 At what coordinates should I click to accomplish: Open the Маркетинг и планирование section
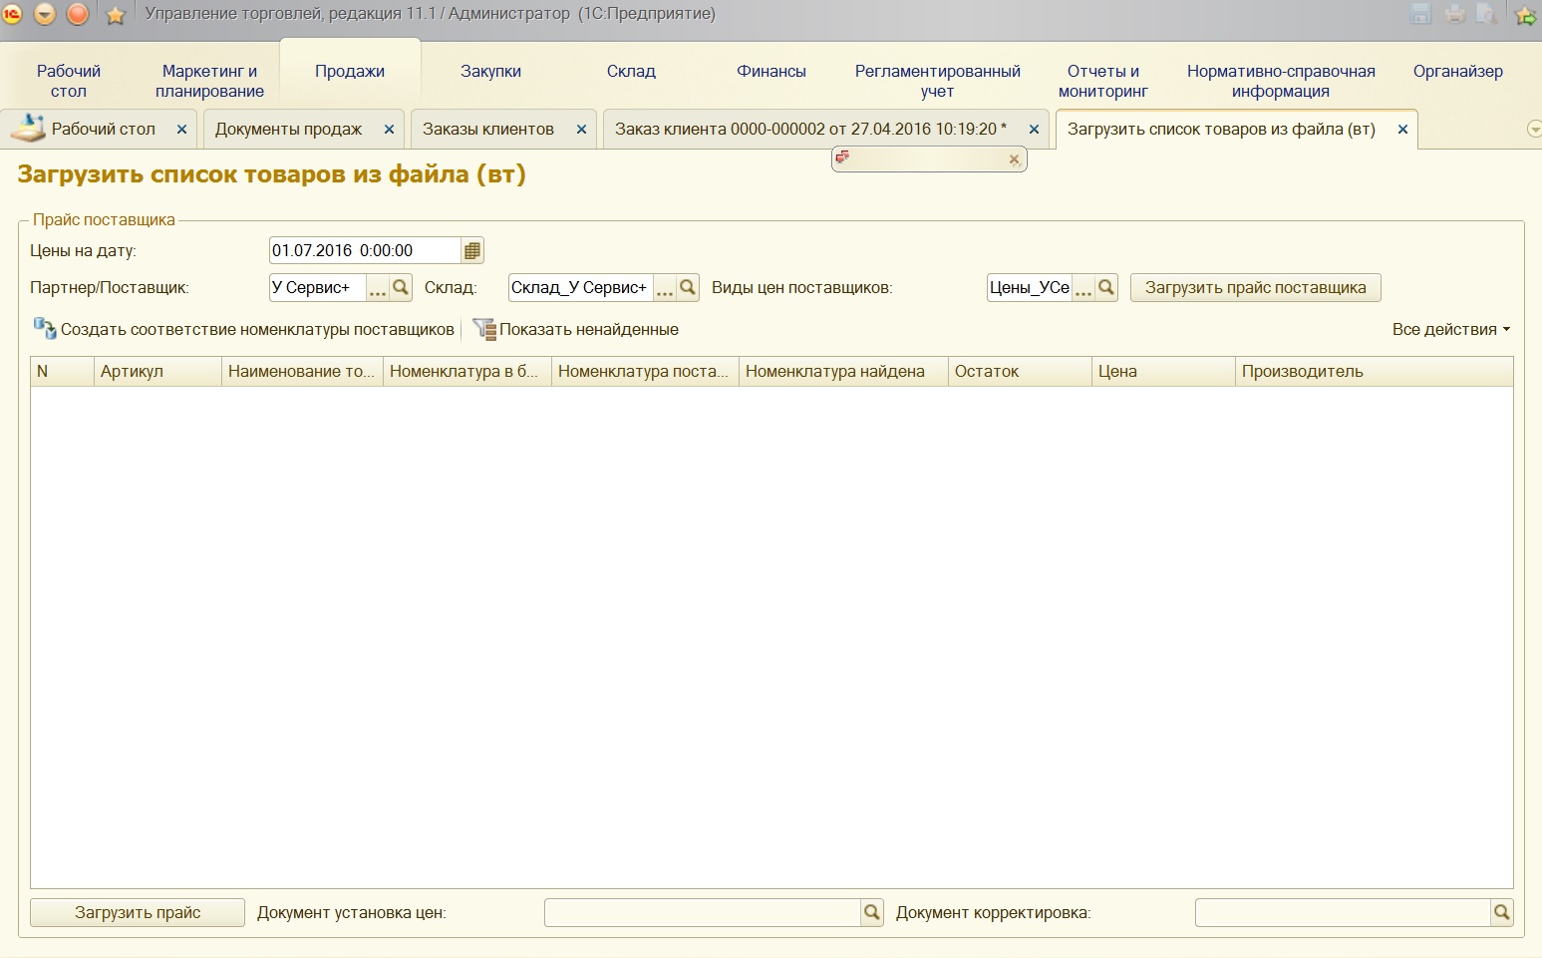pos(209,81)
